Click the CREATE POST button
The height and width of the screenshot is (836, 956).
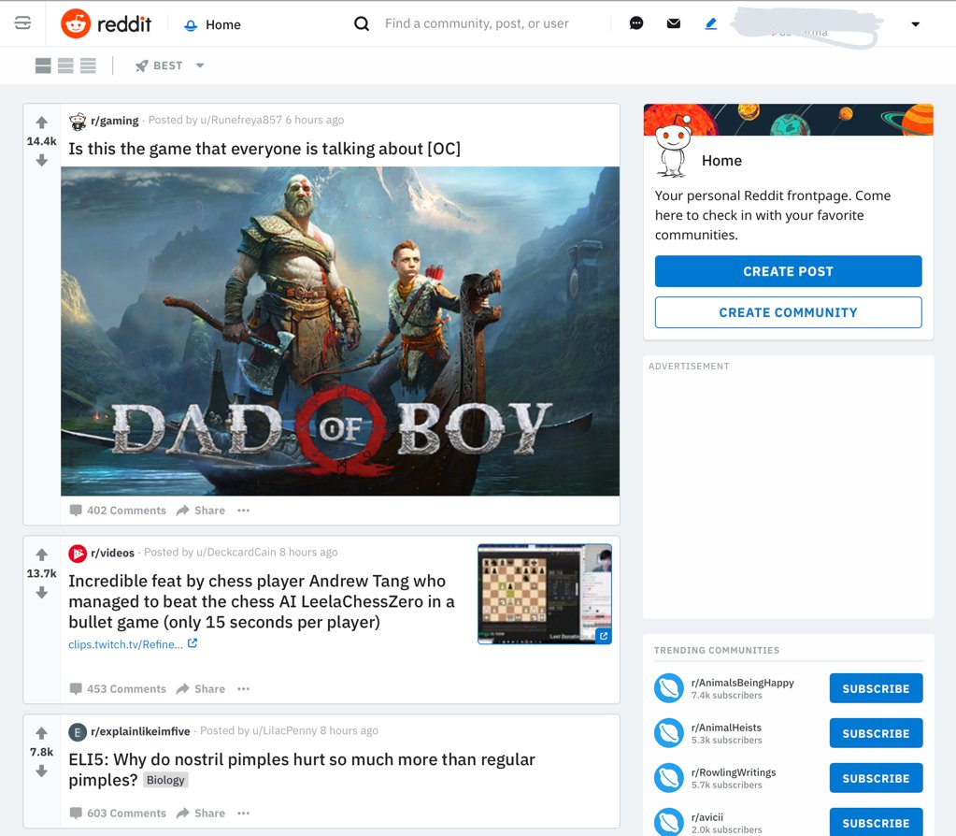788,271
